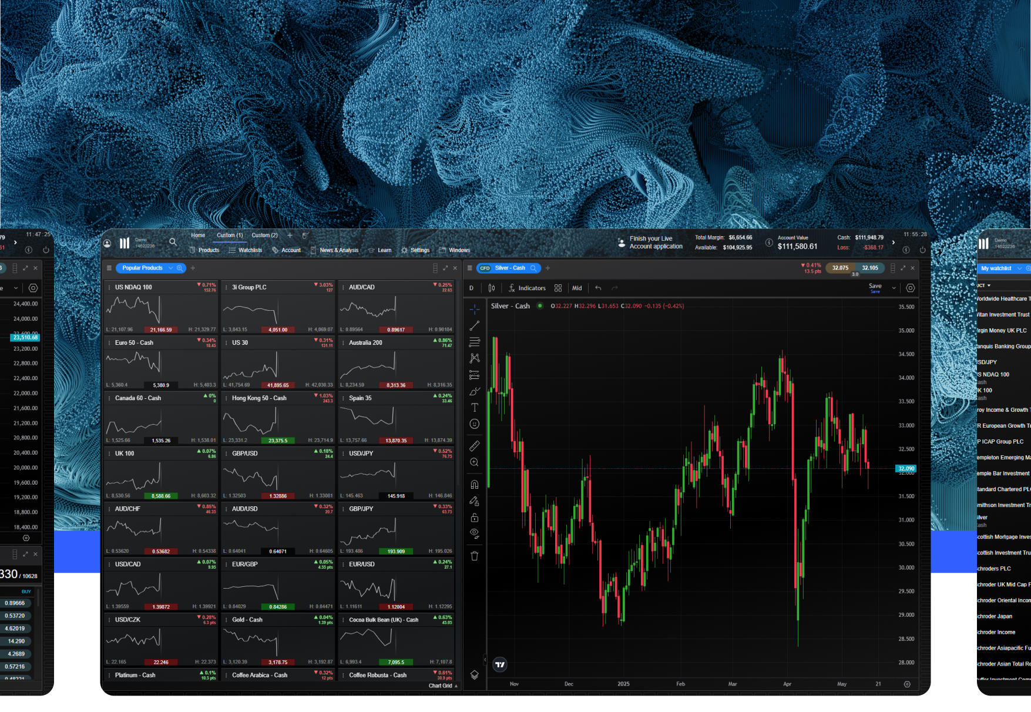Viewport: 1031px width, 712px height.
Task: Open the Fibonacci retracement tools
Action: click(x=475, y=342)
